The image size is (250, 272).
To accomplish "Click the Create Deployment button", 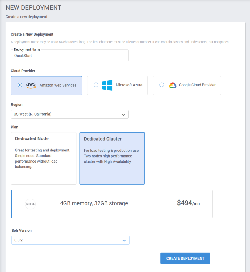I will click(185, 258).
